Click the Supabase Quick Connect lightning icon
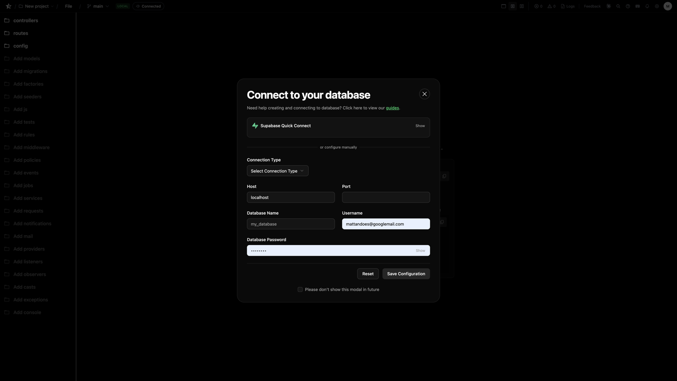677x381 pixels. [255, 126]
